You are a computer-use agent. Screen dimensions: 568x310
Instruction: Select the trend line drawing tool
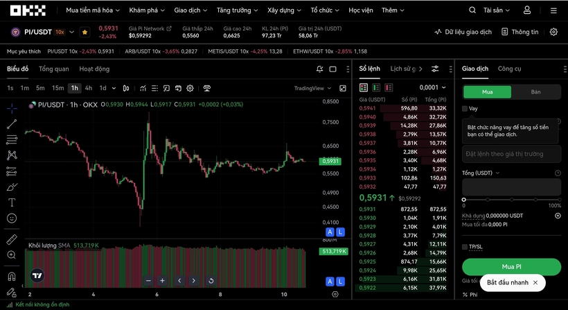[x=12, y=124]
